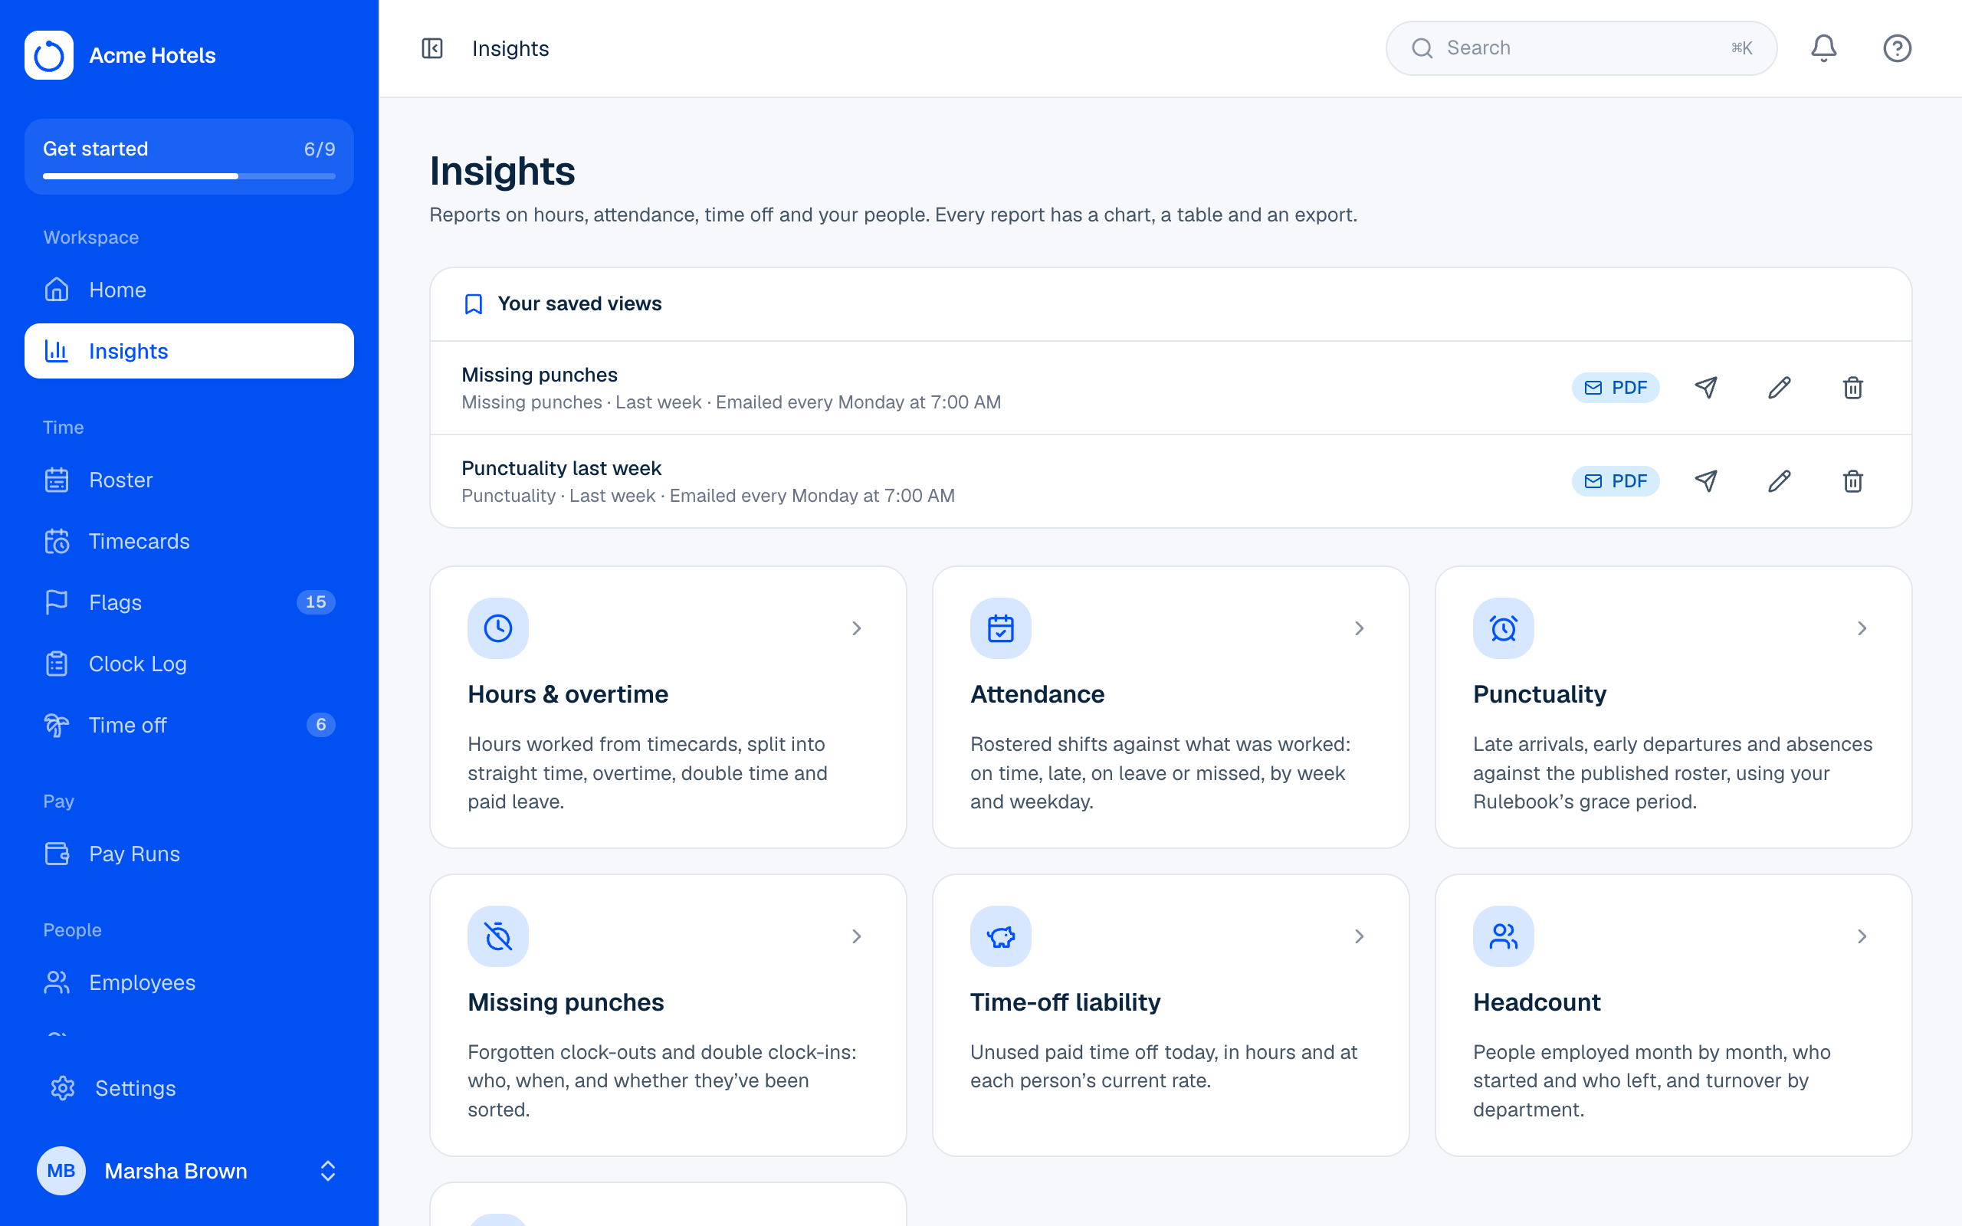Image resolution: width=1962 pixels, height=1226 pixels.
Task: Click the PDF badge for Missing punches
Action: click(x=1615, y=388)
